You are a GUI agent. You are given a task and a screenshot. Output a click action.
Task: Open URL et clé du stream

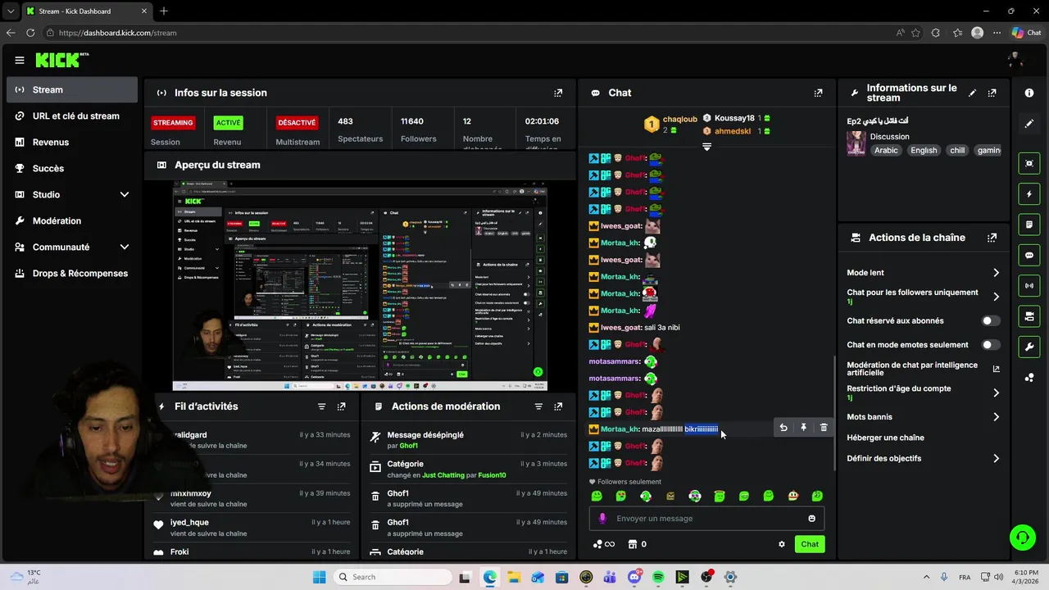[x=72, y=116]
